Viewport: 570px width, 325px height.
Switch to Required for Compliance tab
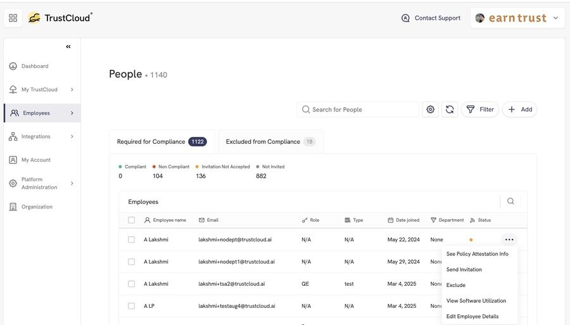click(161, 142)
